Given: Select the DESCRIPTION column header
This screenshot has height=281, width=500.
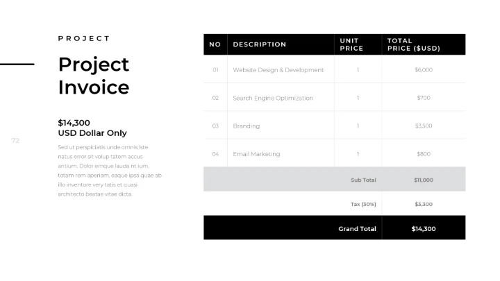Looking at the screenshot, I should coord(260,44).
